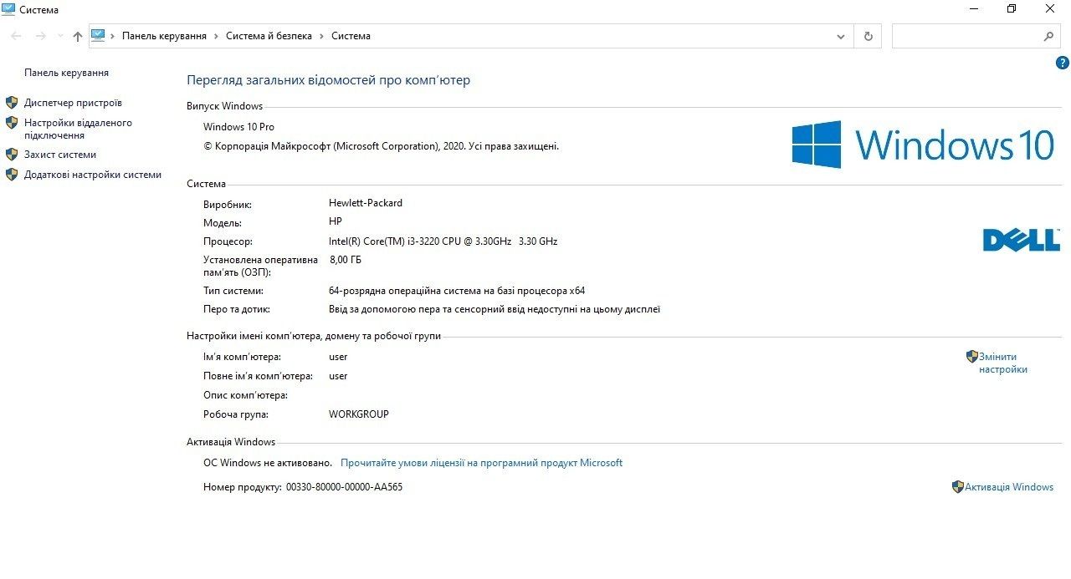The width and height of the screenshot is (1071, 579).
Task: Click "ОС Windows не активовано." status text
Action: [x=268, y=463]
